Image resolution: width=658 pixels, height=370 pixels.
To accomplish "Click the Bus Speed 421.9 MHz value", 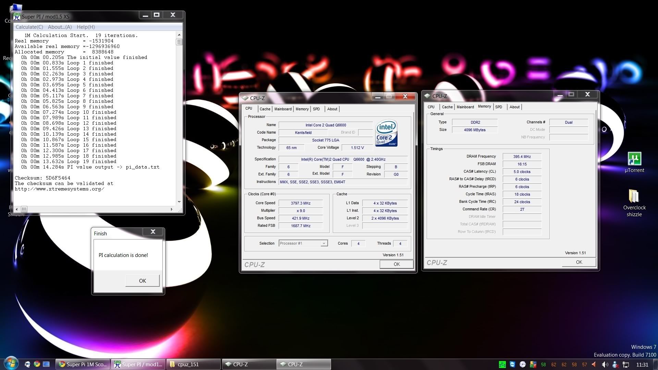I will pos(301,218).
